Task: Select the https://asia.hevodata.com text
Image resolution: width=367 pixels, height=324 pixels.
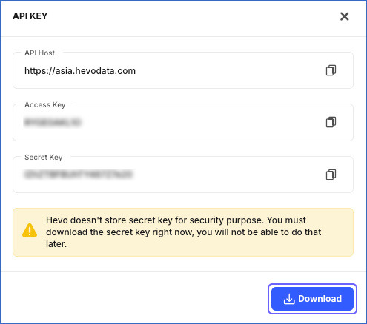Action: click(x=80, y=71)
